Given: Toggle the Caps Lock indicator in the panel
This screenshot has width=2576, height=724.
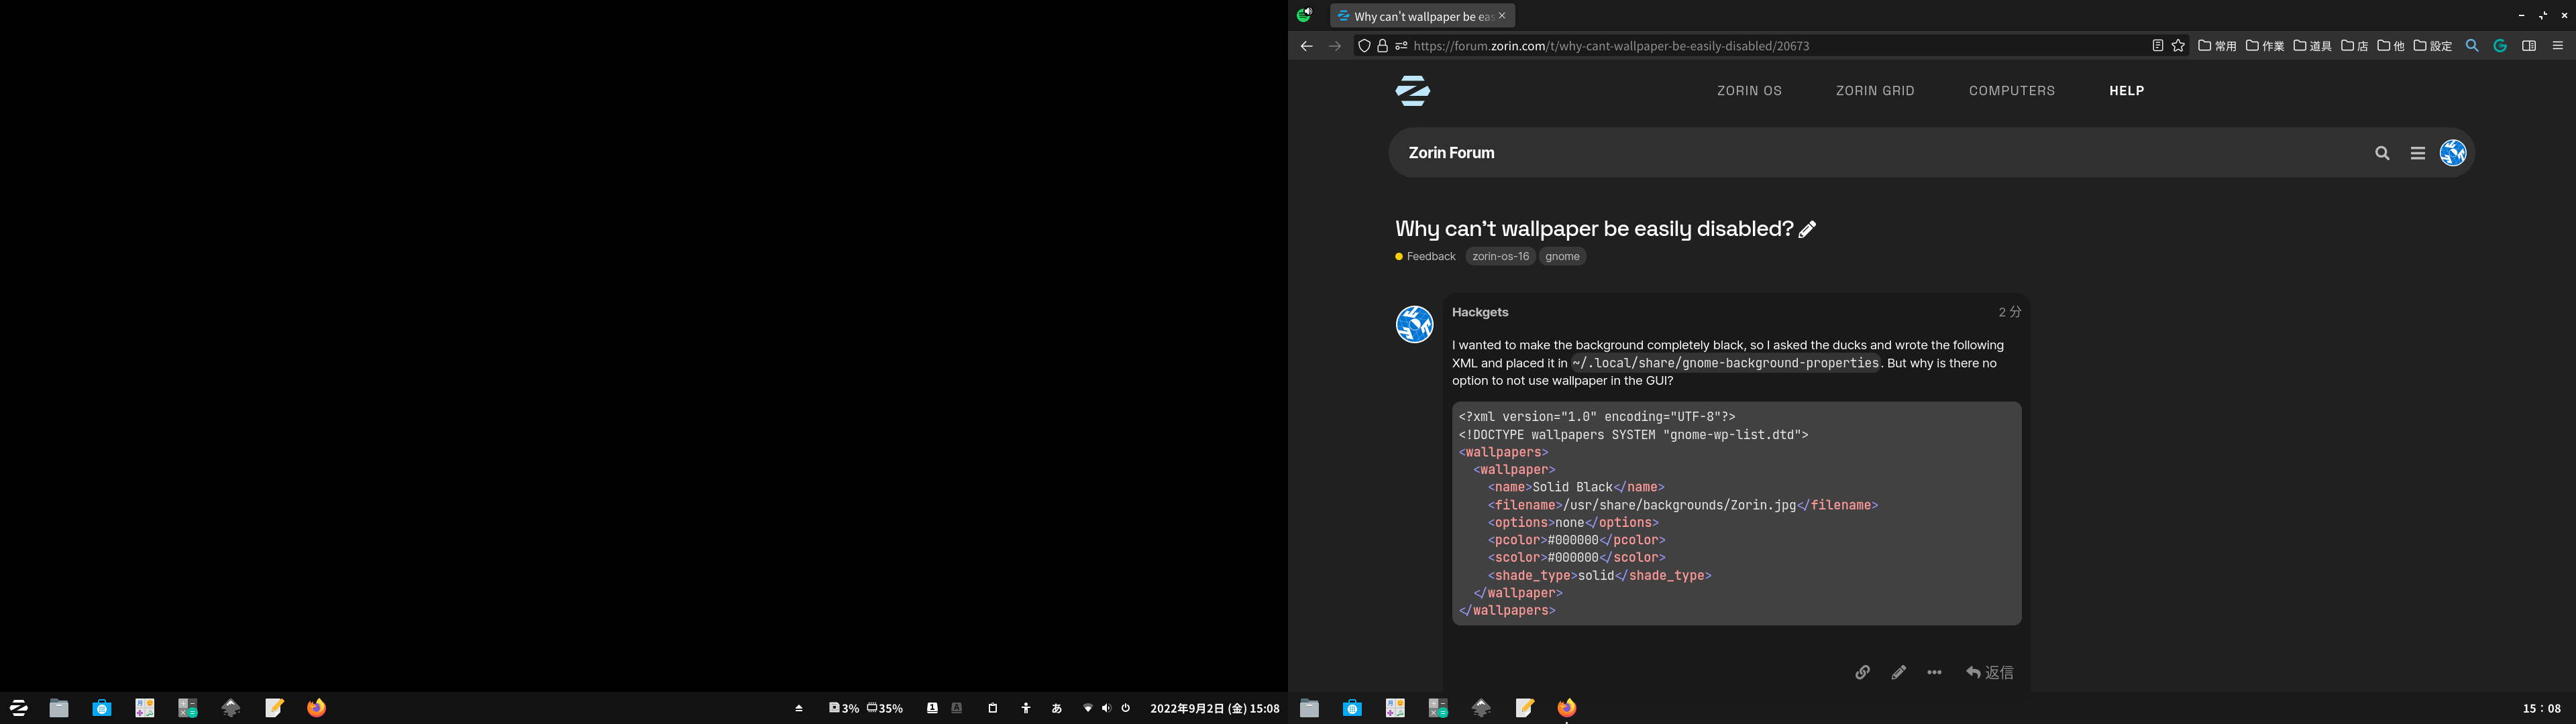Looking at the screenshot, I should click(x=957, y=708).
